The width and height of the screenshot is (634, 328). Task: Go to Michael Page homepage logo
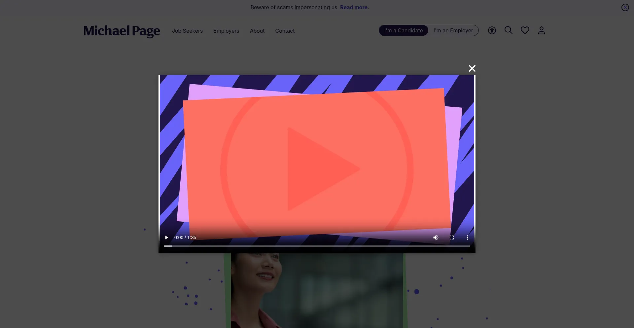pos(122,31)
